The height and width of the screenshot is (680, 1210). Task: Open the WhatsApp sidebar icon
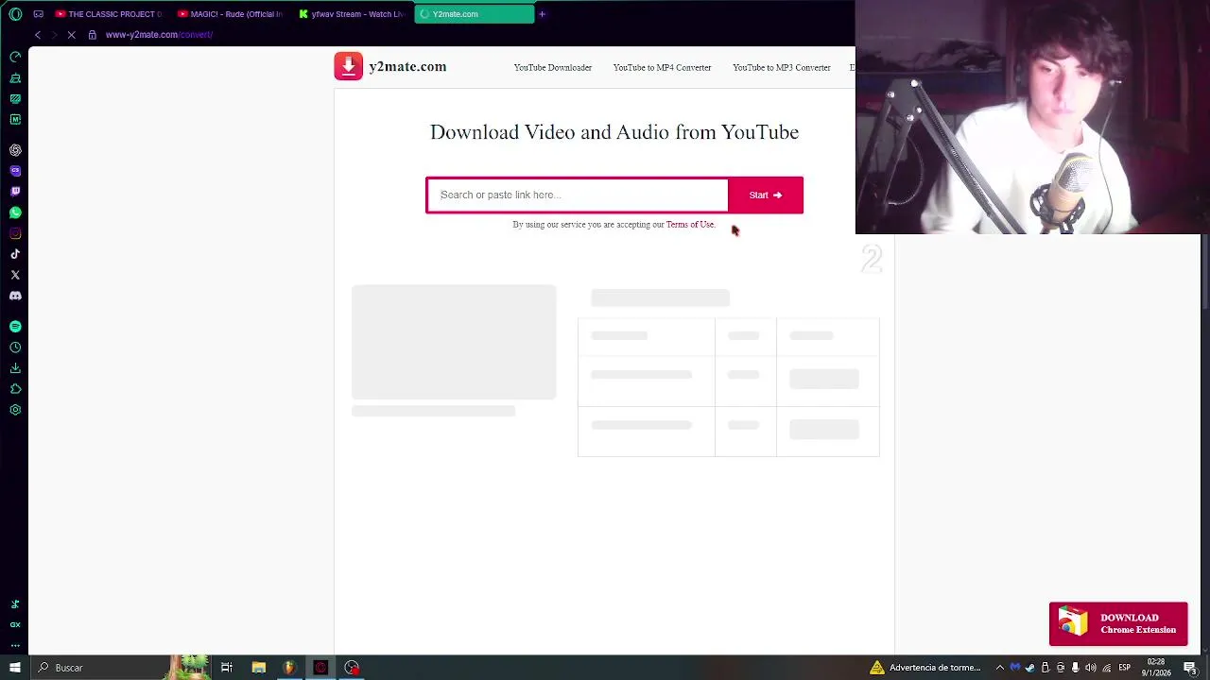pyautogui.click(x=15, y=212)
